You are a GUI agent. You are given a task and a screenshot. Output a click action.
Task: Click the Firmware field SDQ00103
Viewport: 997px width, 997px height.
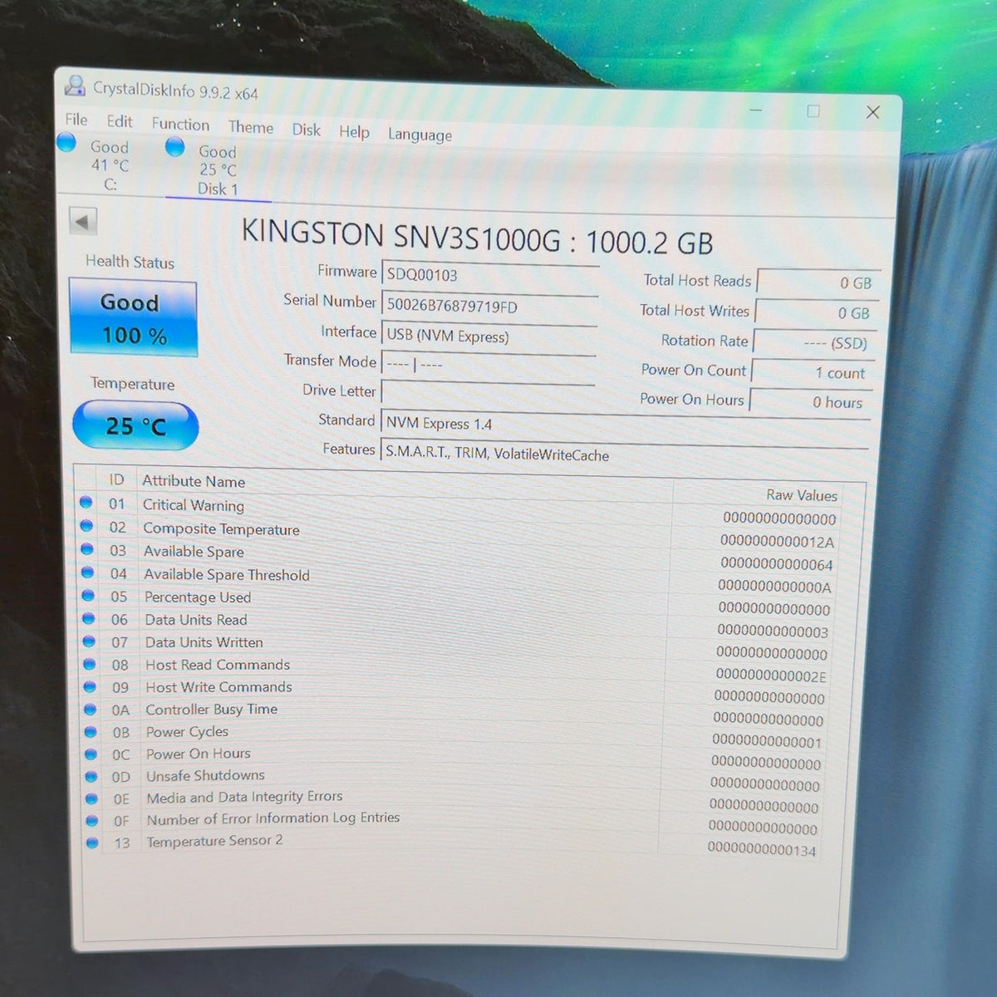(489, 277)
